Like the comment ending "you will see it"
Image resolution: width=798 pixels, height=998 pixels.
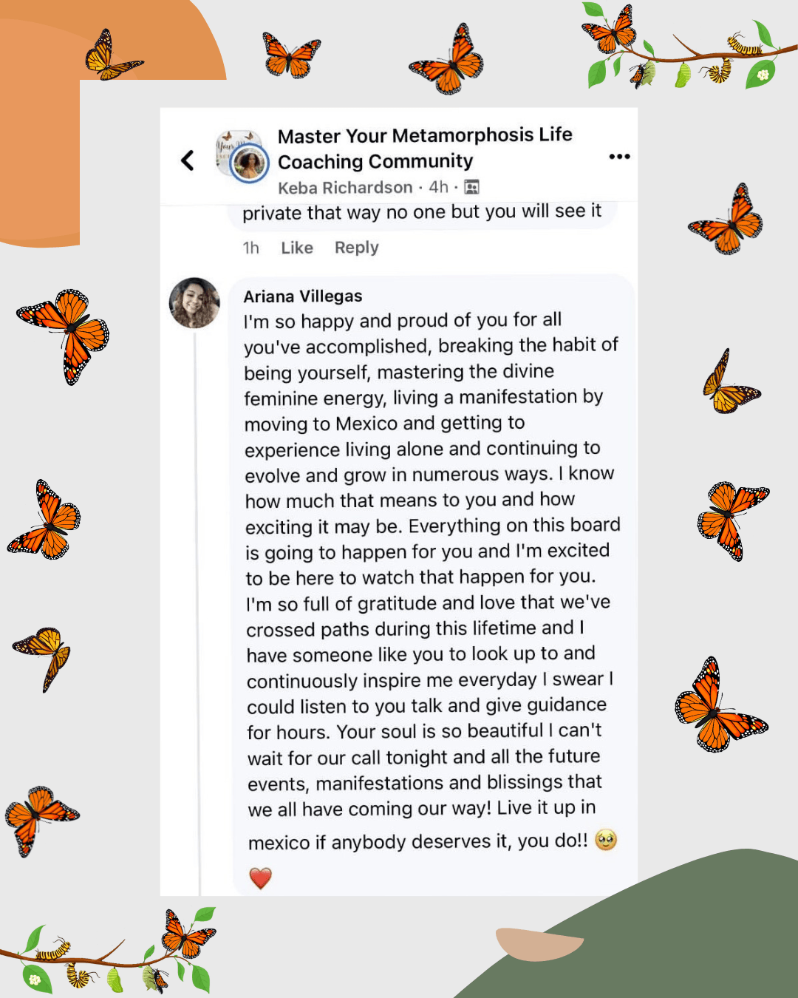(297, 248)
